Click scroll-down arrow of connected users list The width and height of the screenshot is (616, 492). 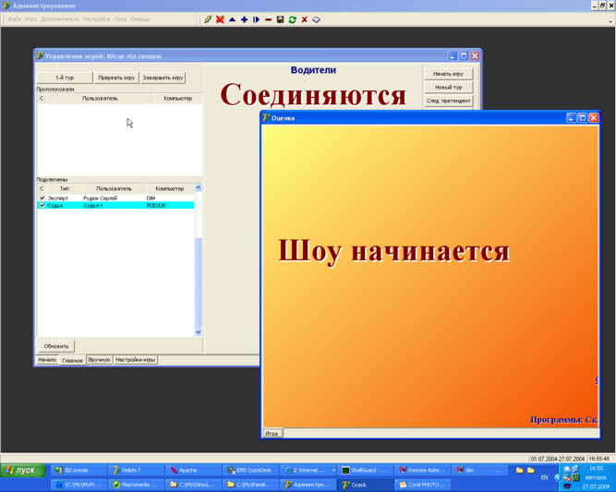tap(198, 332)
